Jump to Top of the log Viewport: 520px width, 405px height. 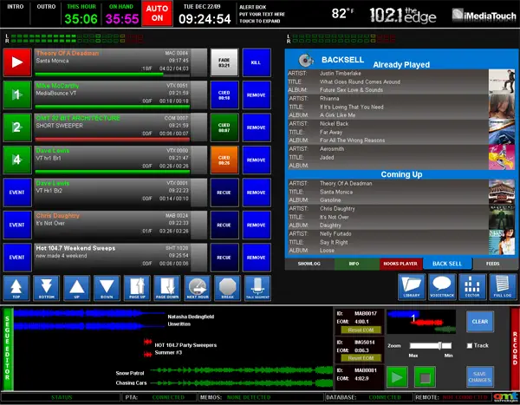[x=16, y=288]
